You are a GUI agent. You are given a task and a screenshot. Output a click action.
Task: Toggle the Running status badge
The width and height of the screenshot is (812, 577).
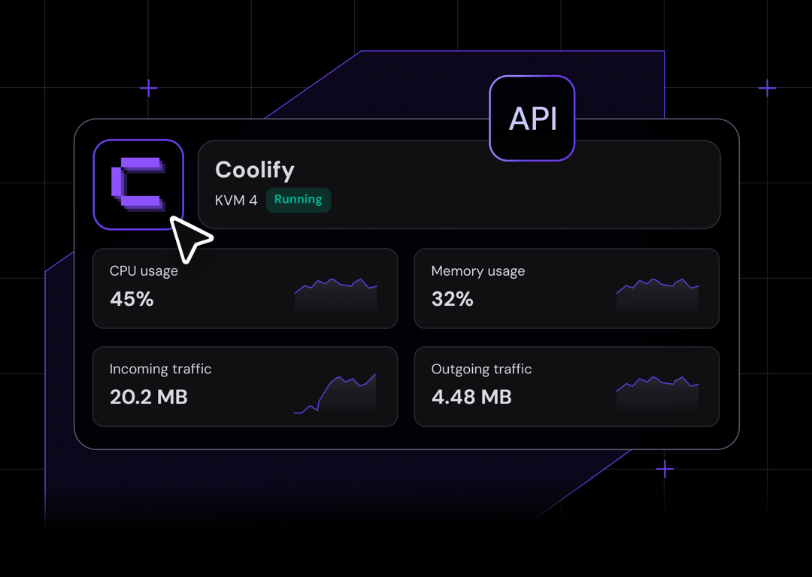[x=298, y=199]
